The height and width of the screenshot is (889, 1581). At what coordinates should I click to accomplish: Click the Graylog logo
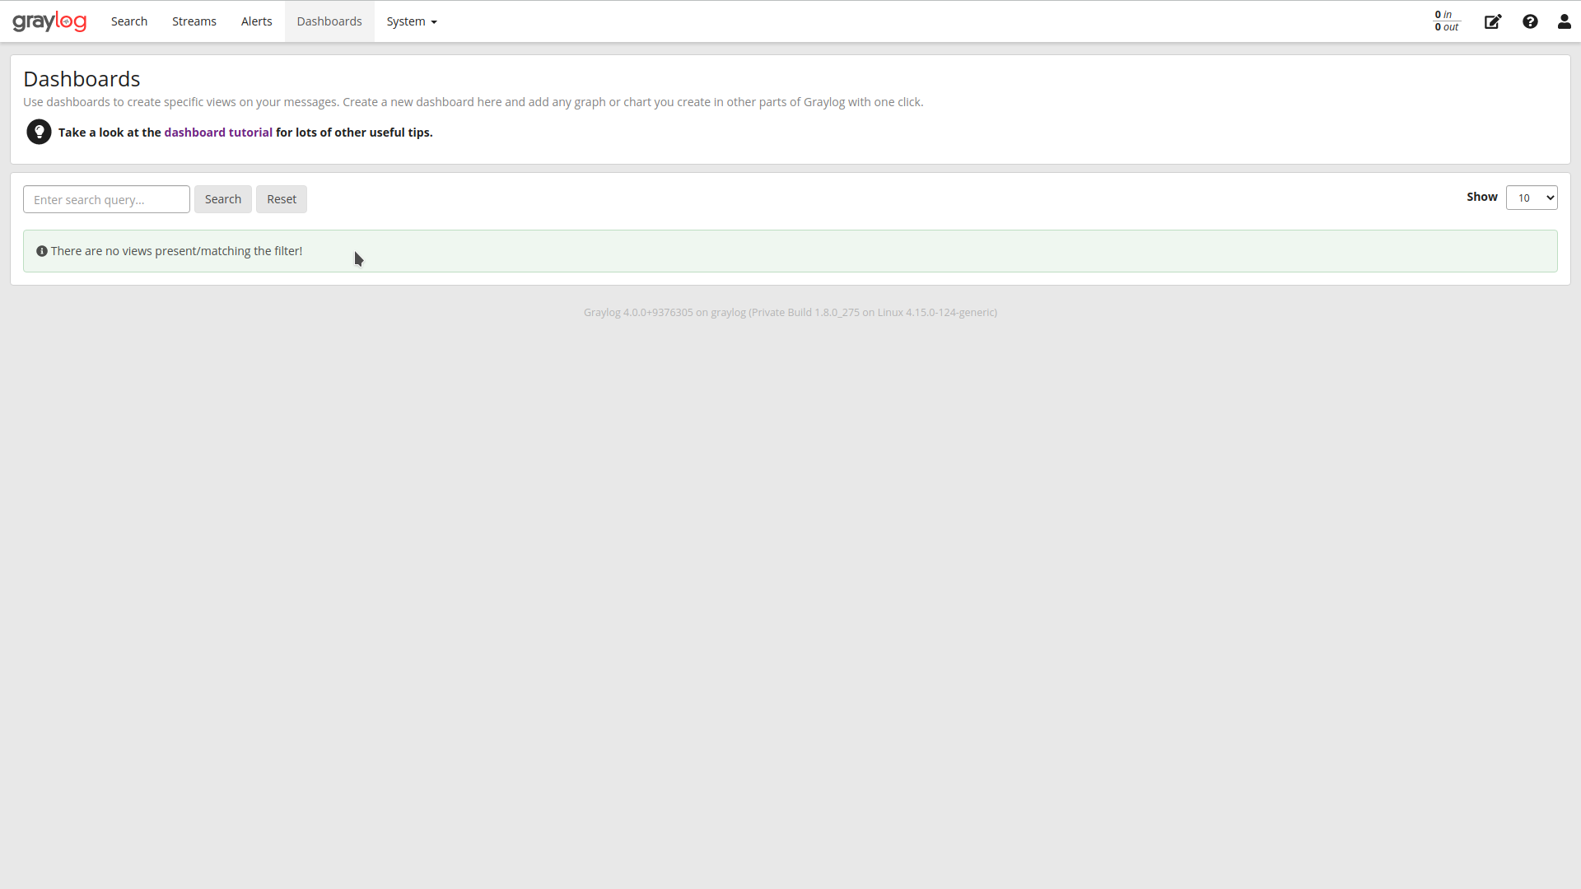(x=49, y=21)
